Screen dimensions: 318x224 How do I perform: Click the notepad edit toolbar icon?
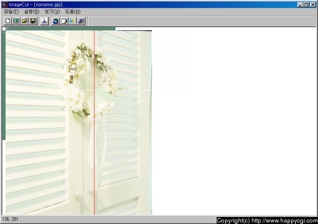(64, 21)
